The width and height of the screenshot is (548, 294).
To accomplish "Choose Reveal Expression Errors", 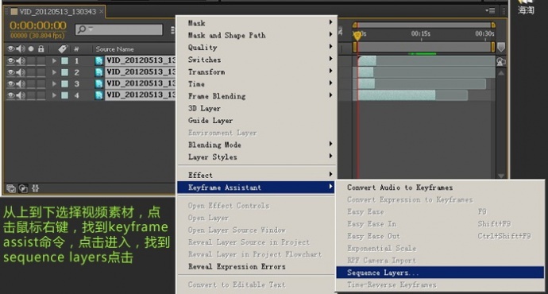I will click(257, 266).
